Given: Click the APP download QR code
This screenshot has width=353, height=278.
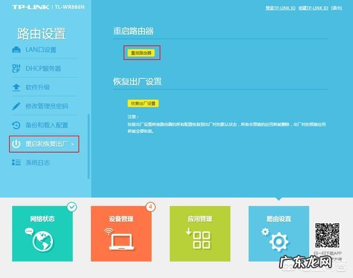Looking at the screenshot, I should point(327,236).
